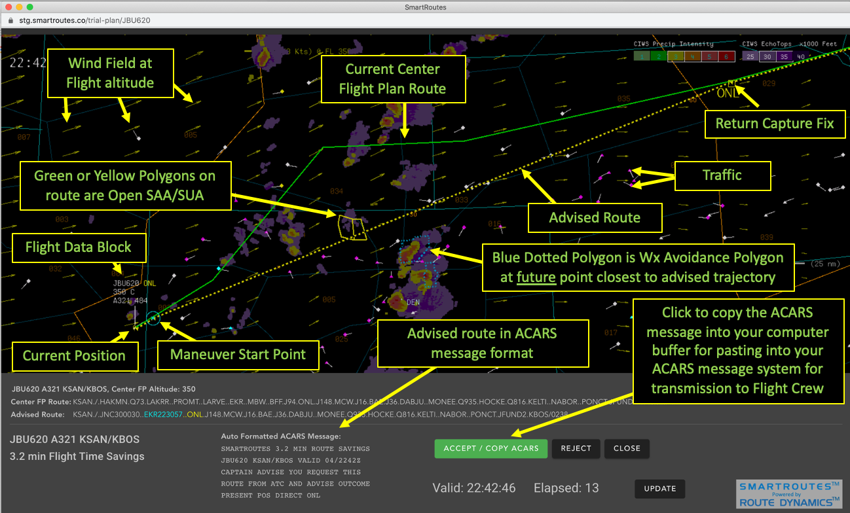Click sector label "033" on the map
This screenshot has width=850, height=513.
pyautogui.click(x=462, y=200)
